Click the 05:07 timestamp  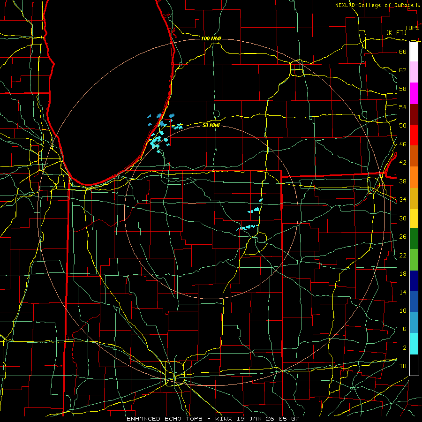(x=290, y=419)
